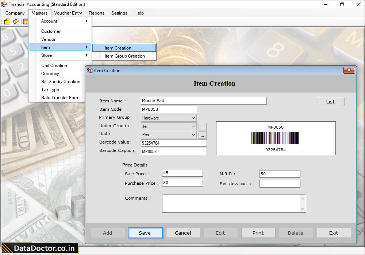Open the Reports menu
Screen dimensions: 365x255
(x=96, y=13)
